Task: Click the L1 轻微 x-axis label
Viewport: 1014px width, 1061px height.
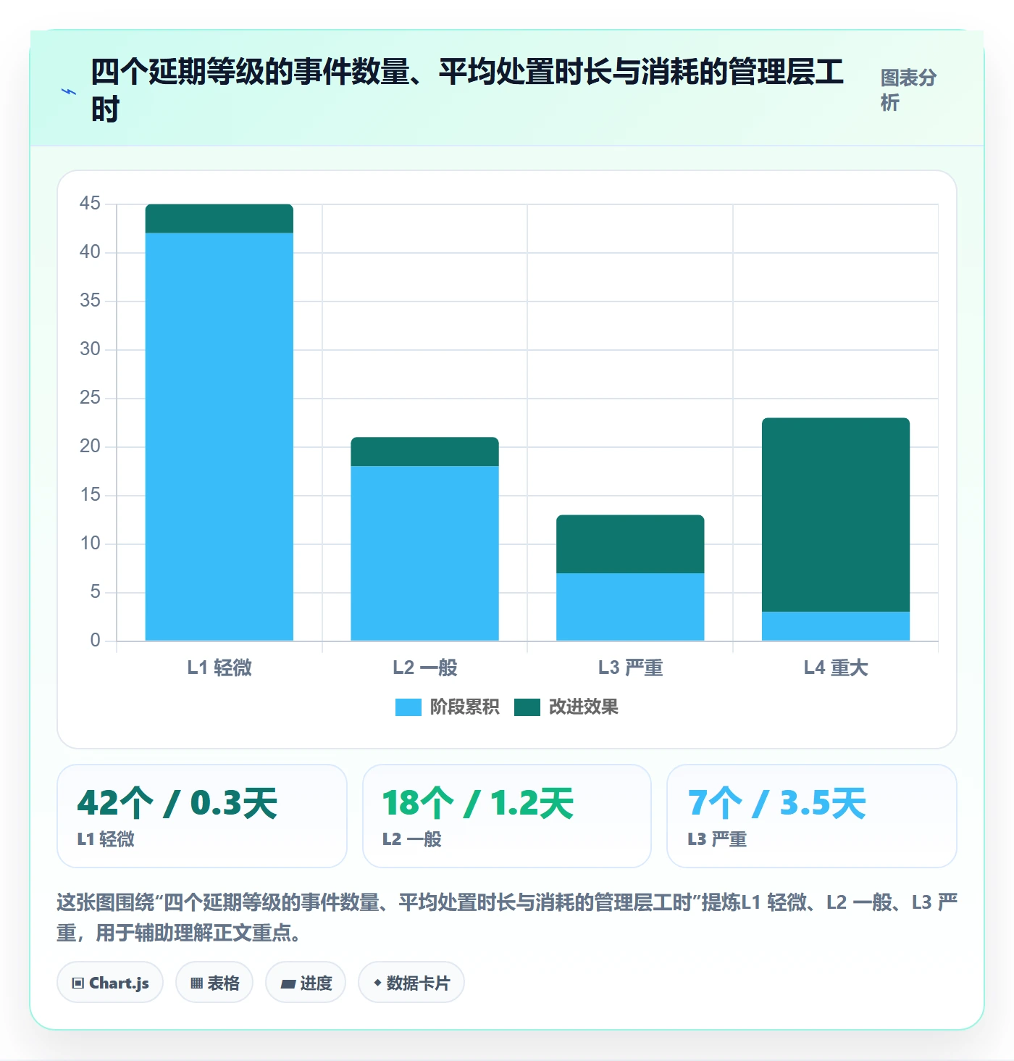Action: 219,667
